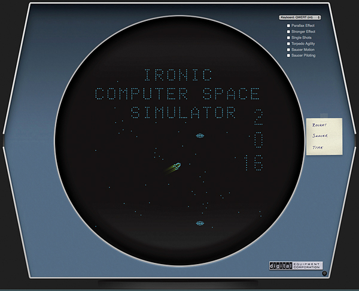Click the COMPUTER SPACE title text

(178, 93)
